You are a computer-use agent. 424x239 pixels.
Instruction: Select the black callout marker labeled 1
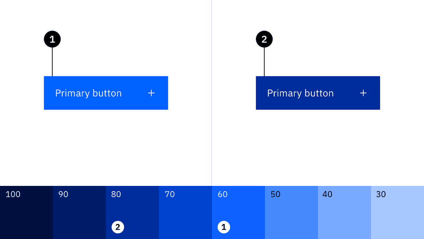(x=53, y=38)
